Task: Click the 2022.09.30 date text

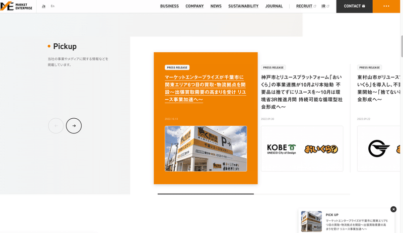Action: point(267,119)
